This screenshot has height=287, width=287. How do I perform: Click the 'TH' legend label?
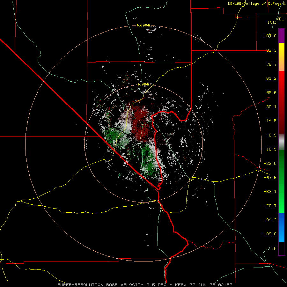pos(274,248)
